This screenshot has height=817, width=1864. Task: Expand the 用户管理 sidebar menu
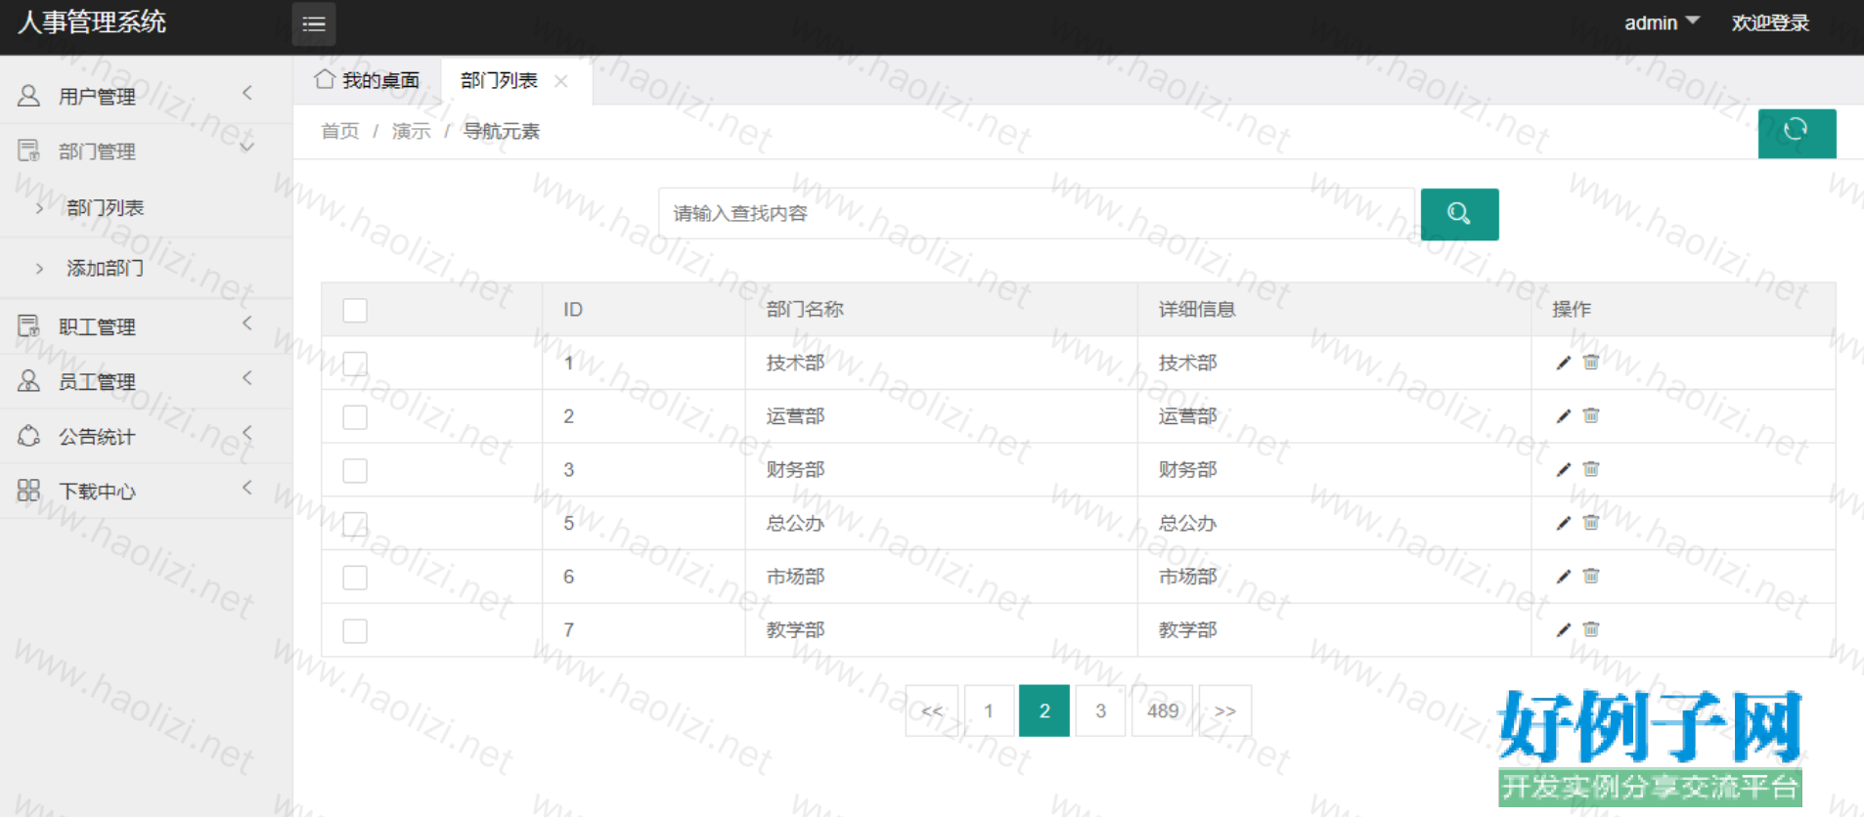(x=96, y=96)
